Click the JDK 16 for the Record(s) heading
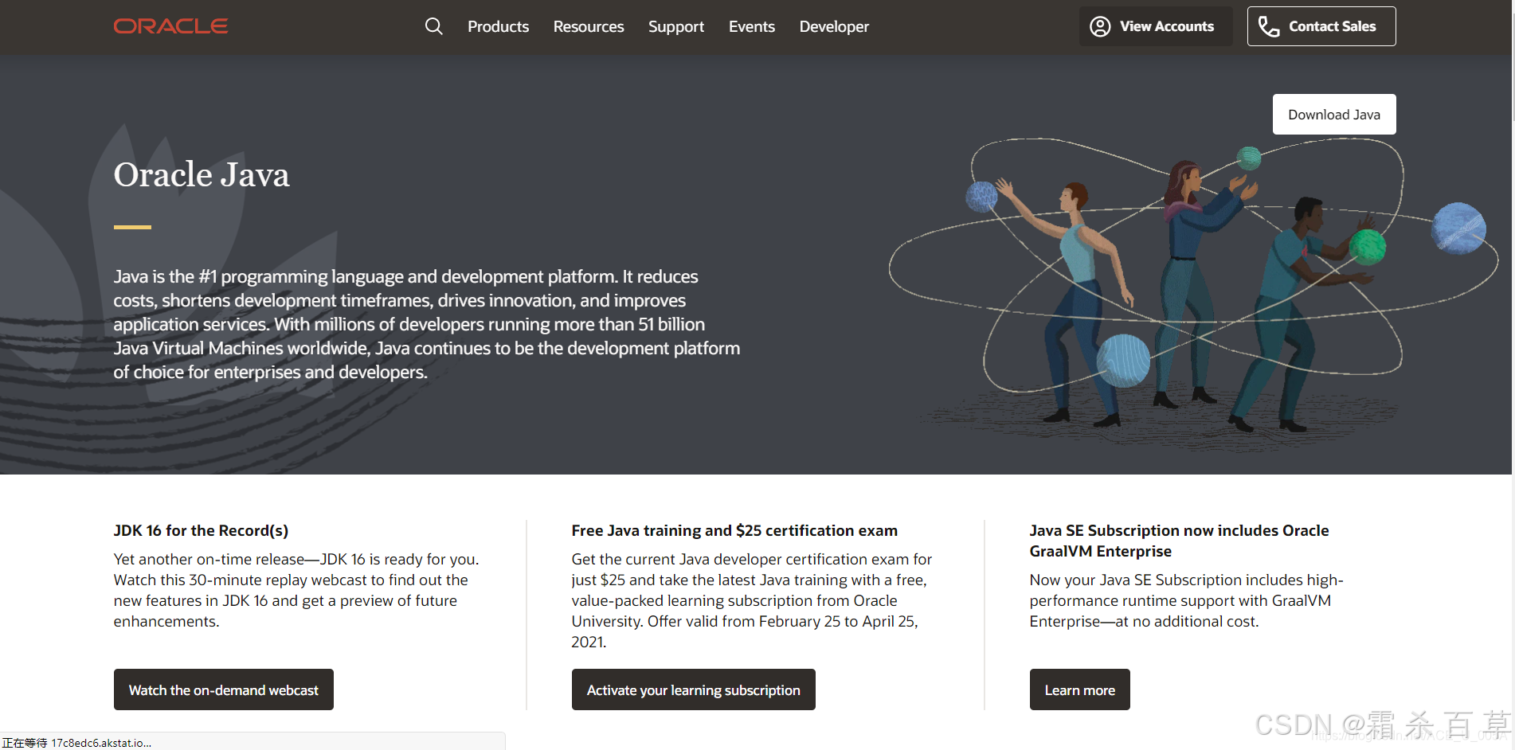Screen dimensions: 1515x750 pyautogui.click(x=201, y=530)
